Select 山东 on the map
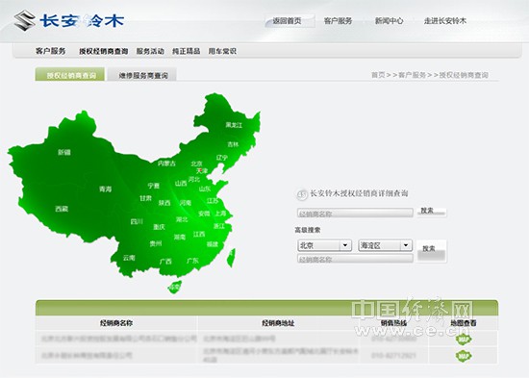The width and height of the screenshot is (529, 378). (x=205, y=189)
